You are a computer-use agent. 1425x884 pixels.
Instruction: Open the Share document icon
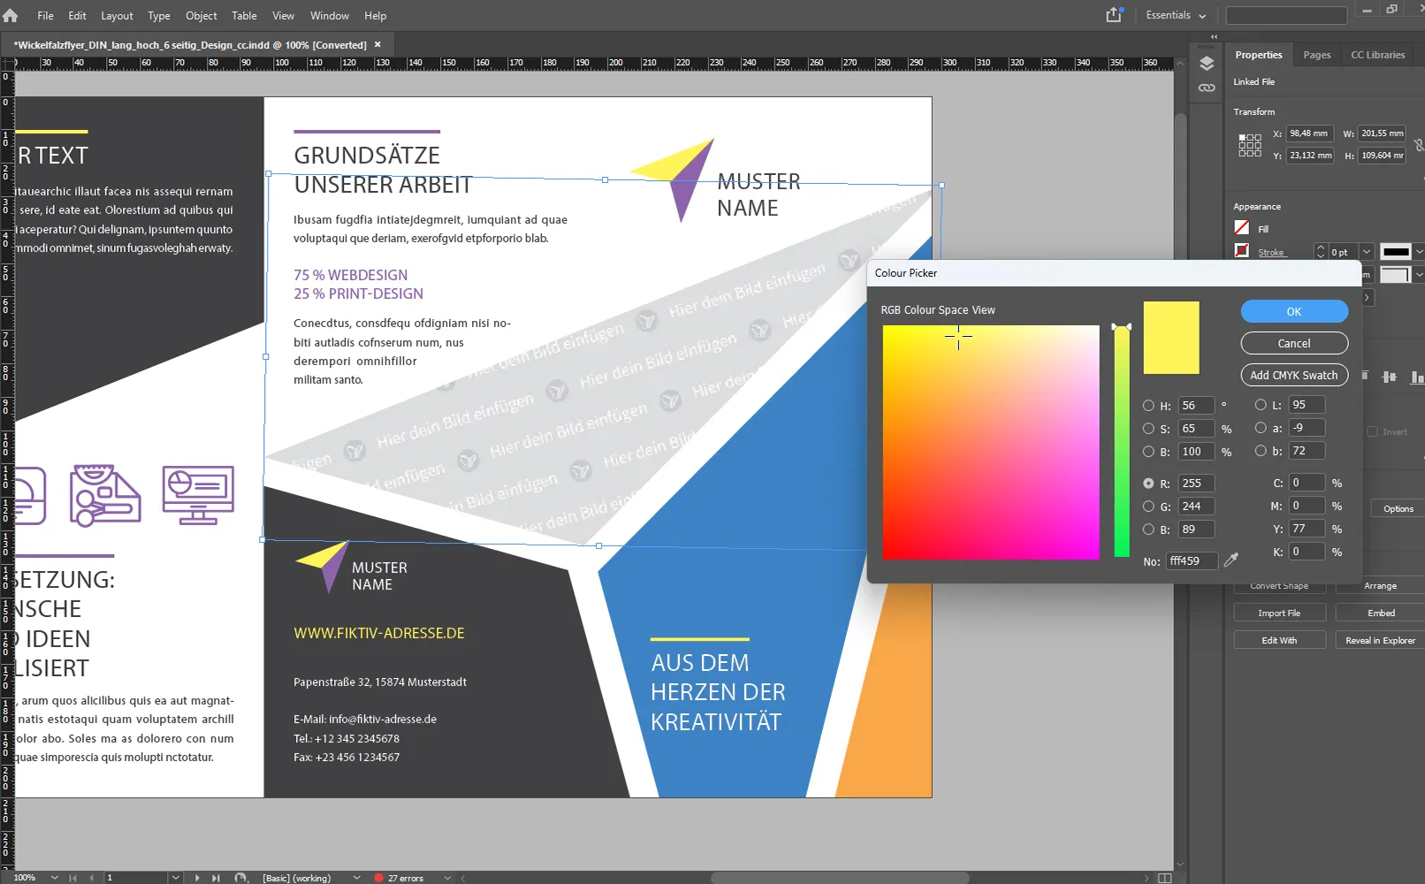point(1114,15)
